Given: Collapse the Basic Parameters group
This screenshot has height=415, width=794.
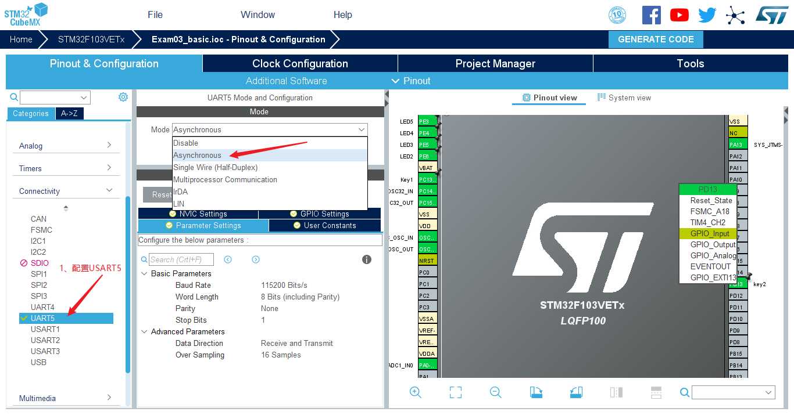Looking at the screenshot, I should pyautogui.click(x=144, y=273).
